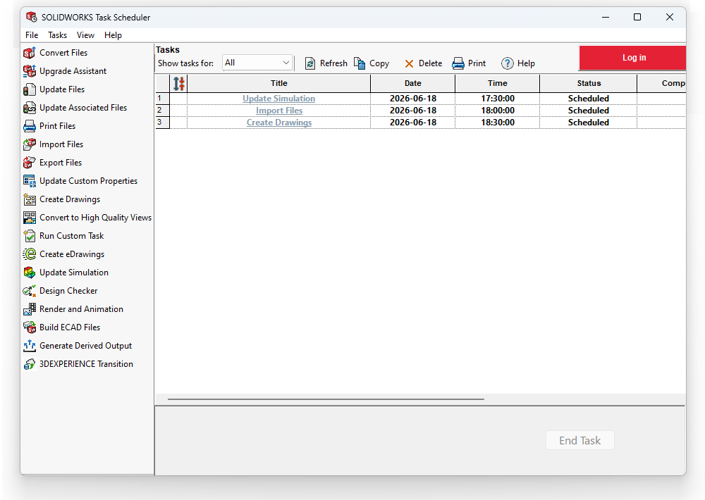The height and width of the screenshot is (500, 705).
Task: Click the Status column header
Action: point(589,84)
